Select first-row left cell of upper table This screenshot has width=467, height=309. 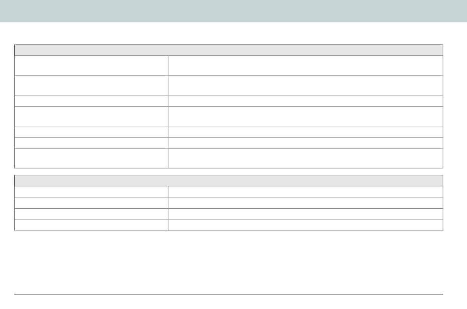click(x=92, y=65)
